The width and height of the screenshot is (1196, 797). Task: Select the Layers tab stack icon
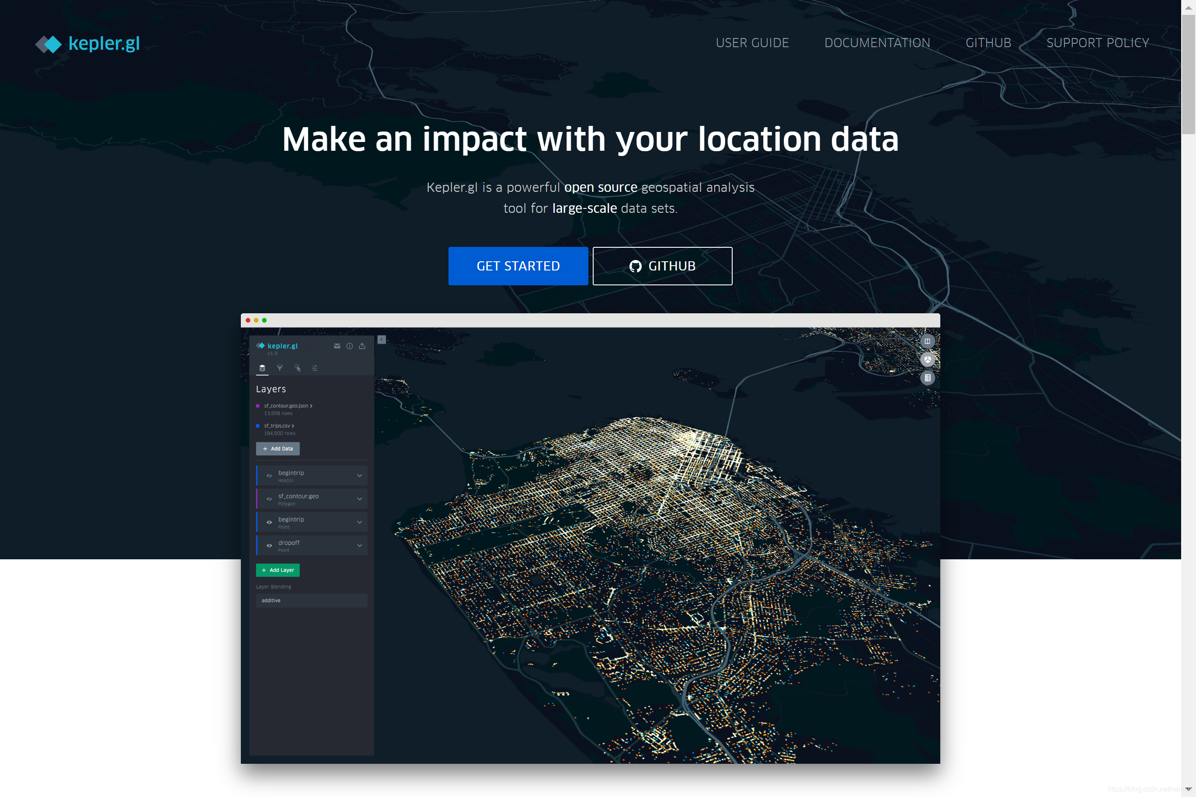(262, 368)
